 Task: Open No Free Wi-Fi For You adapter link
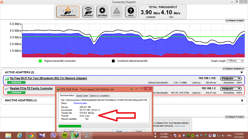pos(48,78)
